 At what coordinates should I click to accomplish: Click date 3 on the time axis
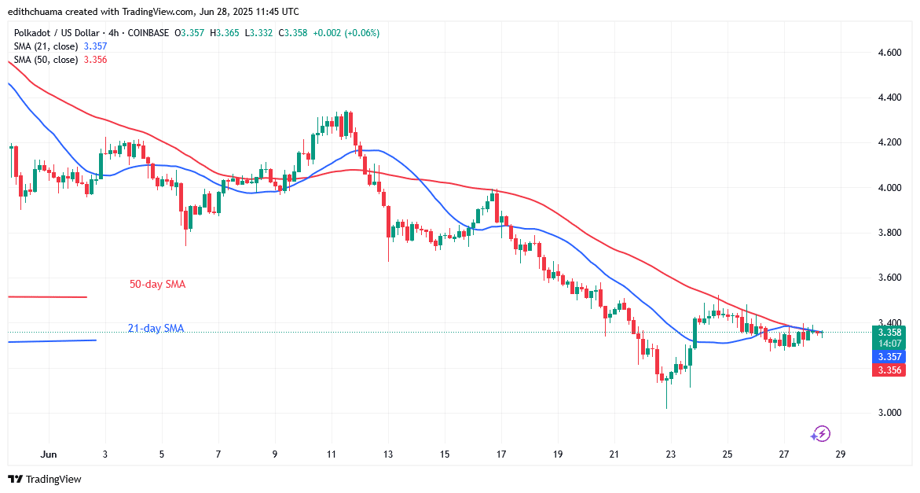pyautogui.click(x=105, y=454)
